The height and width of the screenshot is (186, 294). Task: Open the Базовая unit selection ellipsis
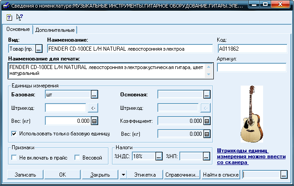[x=95, y=94]
